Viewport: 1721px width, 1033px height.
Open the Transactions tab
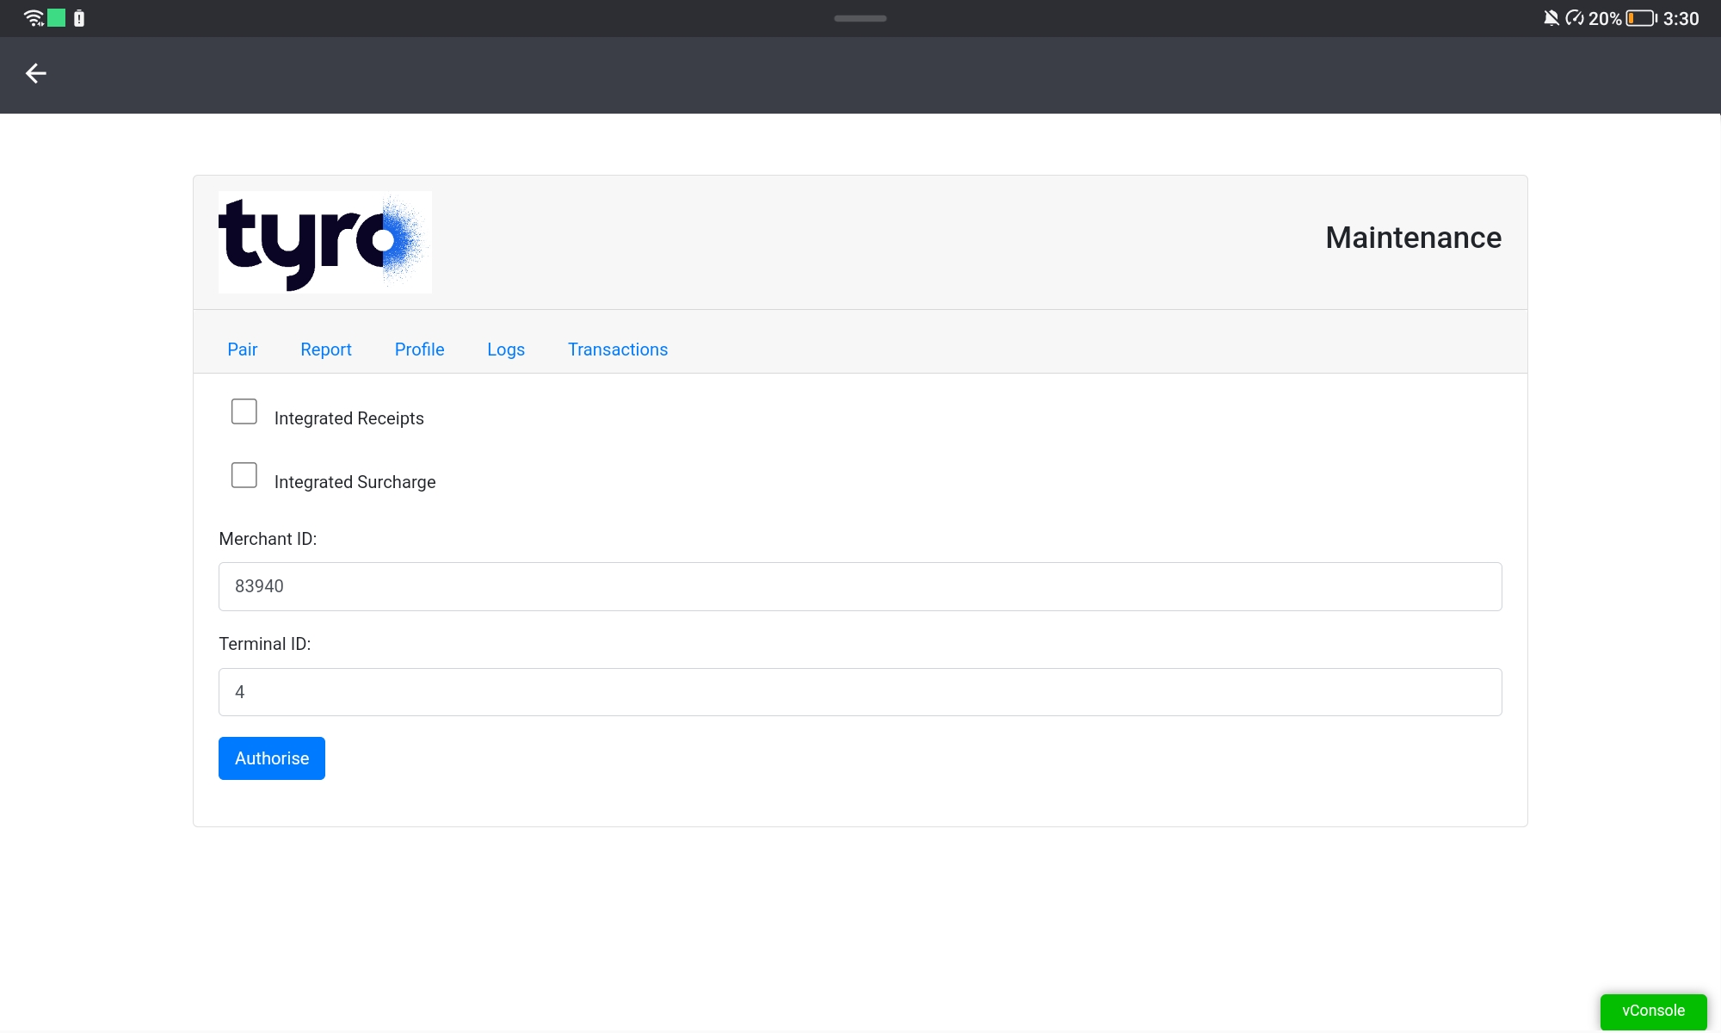pyautogui.click(x=617, y=349)
